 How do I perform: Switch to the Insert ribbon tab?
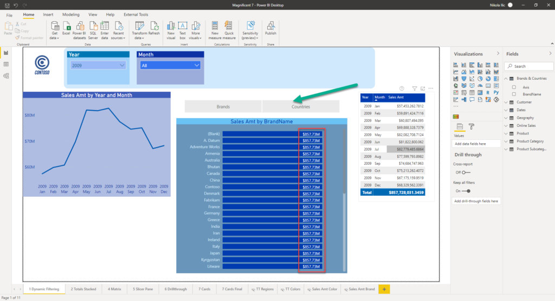[x=48, y=15]
